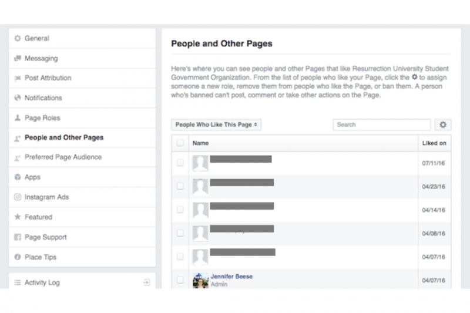The image size is (470, 313).
Task: Click the 04/14/16 liked date
Action: pos(434,210)
